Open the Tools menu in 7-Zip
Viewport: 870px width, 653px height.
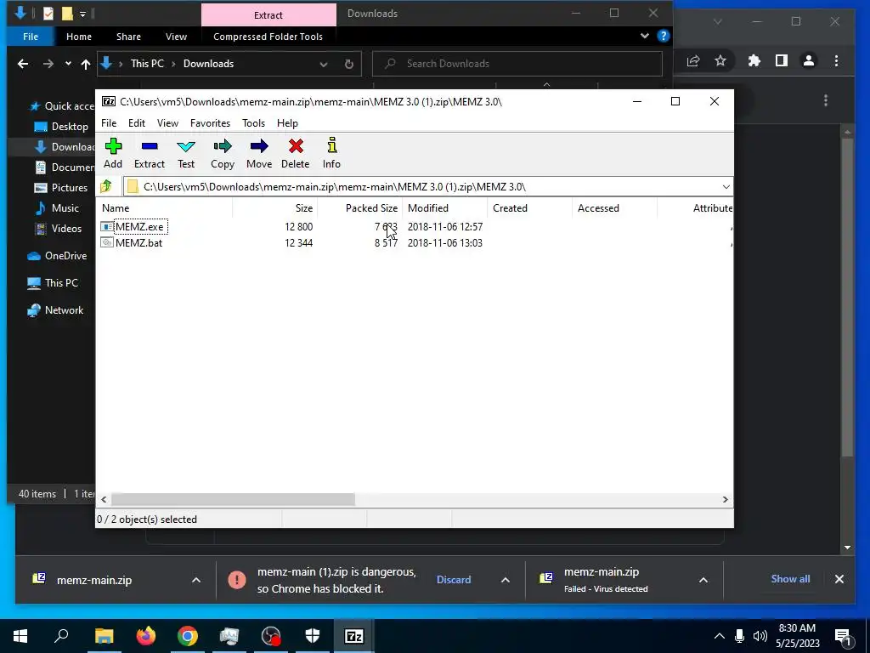coord(253,123)
